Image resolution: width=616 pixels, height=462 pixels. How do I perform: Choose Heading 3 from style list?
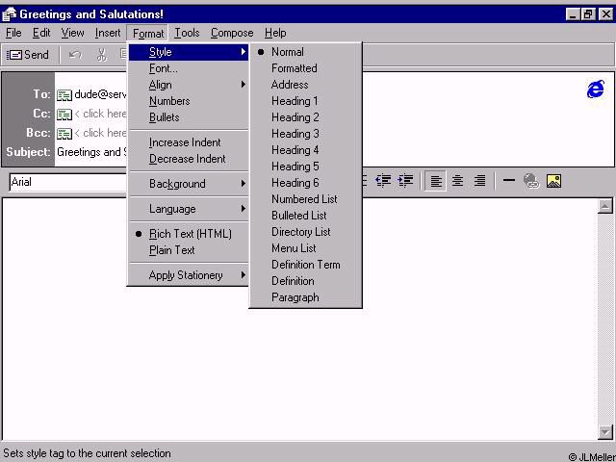295,134
